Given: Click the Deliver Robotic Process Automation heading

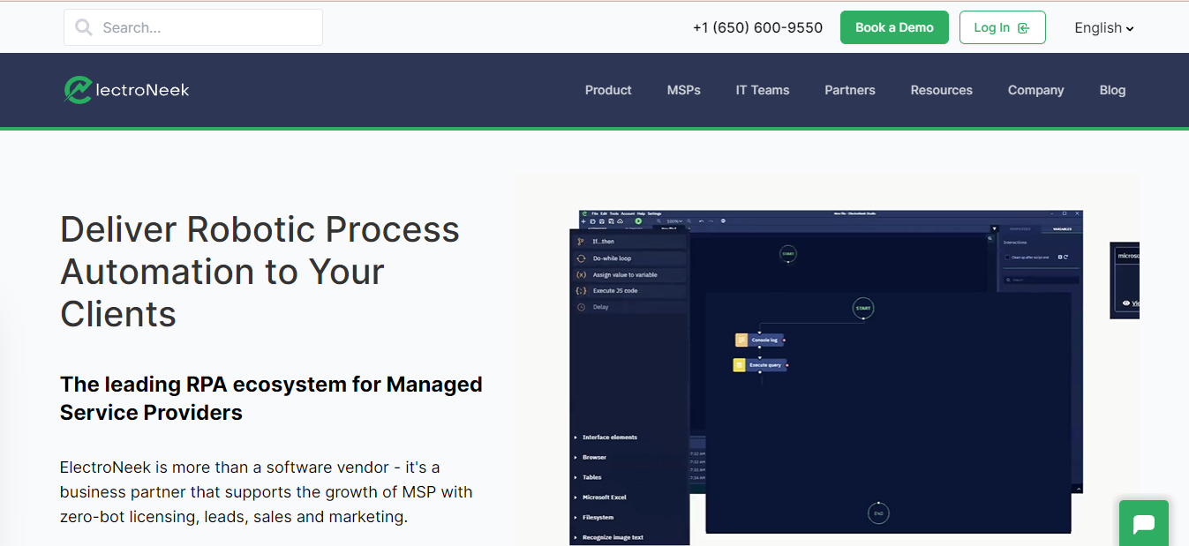Looking at the screenshot, I should point(260,271).
